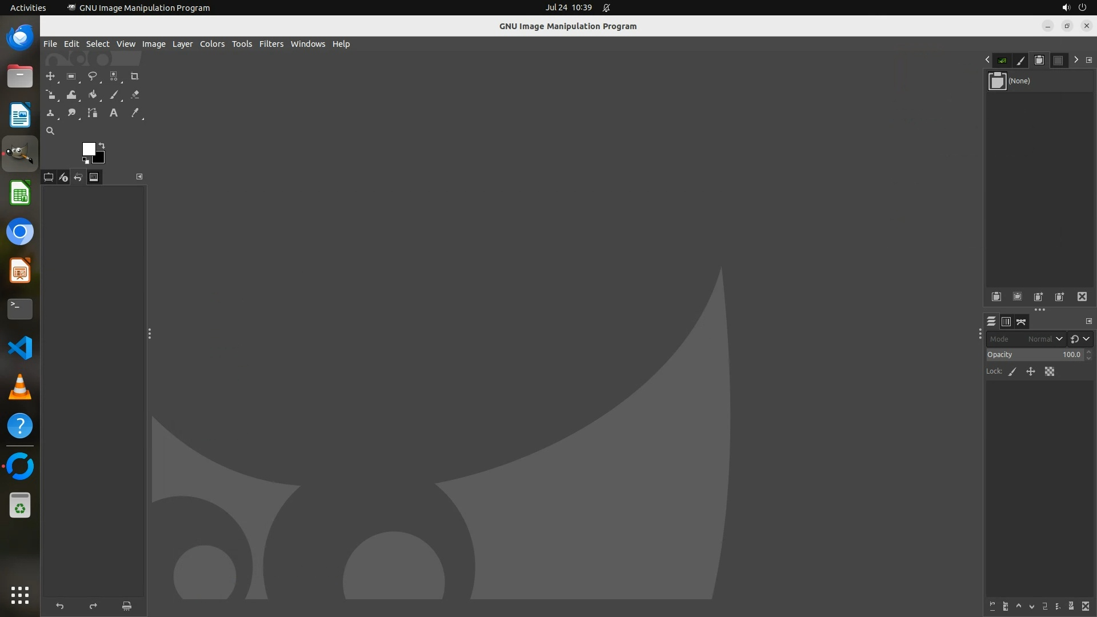The image size is (1097, 617).
Task: Select the Paths tool
Action: click(93, 113)
